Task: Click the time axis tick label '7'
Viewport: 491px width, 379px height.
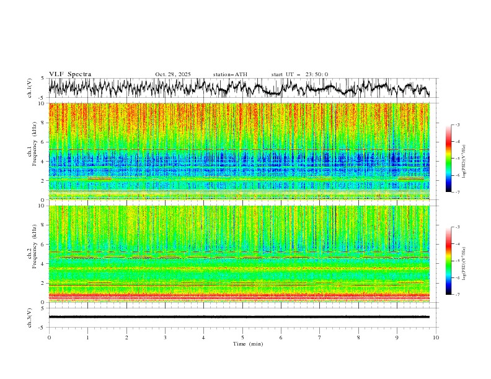Action: point(320,338)
